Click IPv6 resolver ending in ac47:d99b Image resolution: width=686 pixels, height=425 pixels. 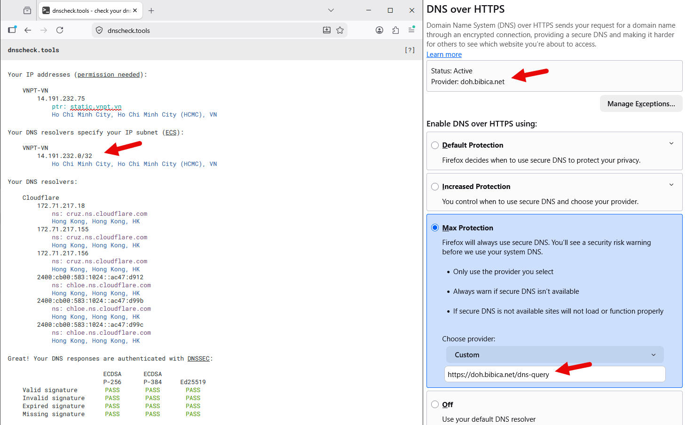tap(90, 301)
